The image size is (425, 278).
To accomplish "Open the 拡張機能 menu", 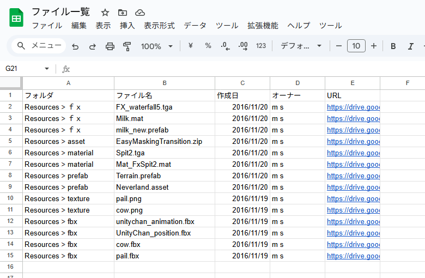I will click(x=263, y=26).
